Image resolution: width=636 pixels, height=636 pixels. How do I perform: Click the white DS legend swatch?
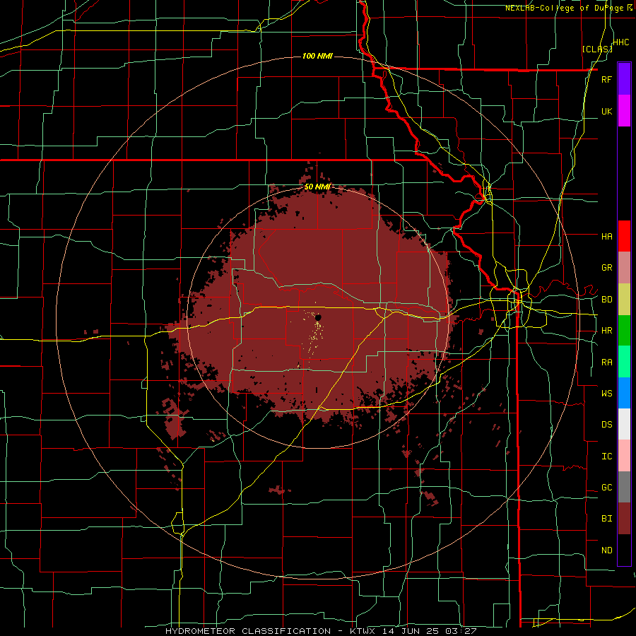tap(624, 424)
